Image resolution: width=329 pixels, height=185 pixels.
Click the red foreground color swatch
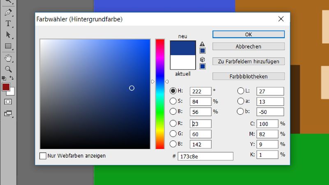6,87
